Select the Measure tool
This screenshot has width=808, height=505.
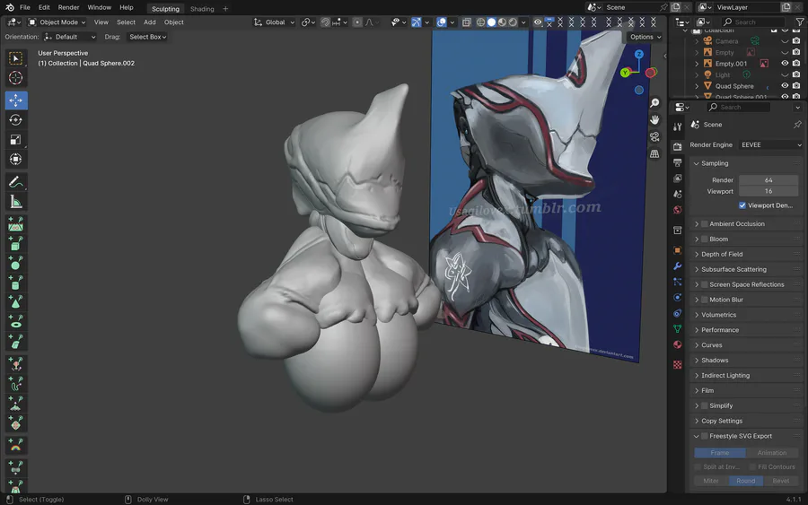tap(16, 202)
